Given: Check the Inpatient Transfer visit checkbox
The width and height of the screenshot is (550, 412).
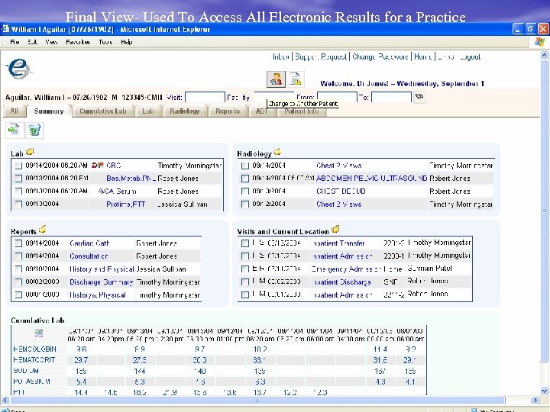Looking at the screenshot, I should tap(245, 243).
